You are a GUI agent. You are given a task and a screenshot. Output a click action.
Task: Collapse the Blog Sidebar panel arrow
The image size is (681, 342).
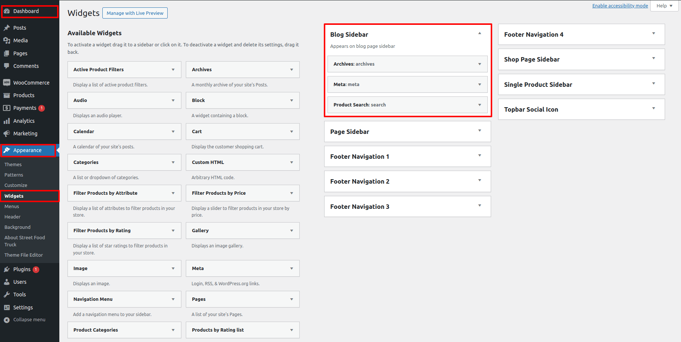coord(480,33)
